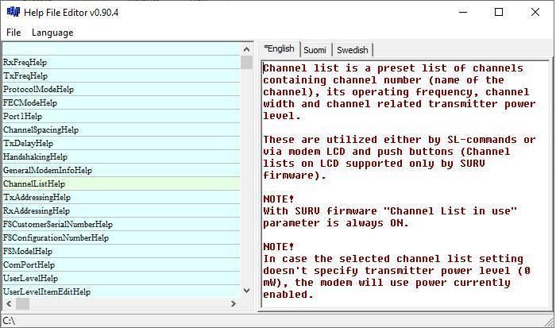
Task: Click the UserLevelItemEditHelp entry
Action: 47,291
